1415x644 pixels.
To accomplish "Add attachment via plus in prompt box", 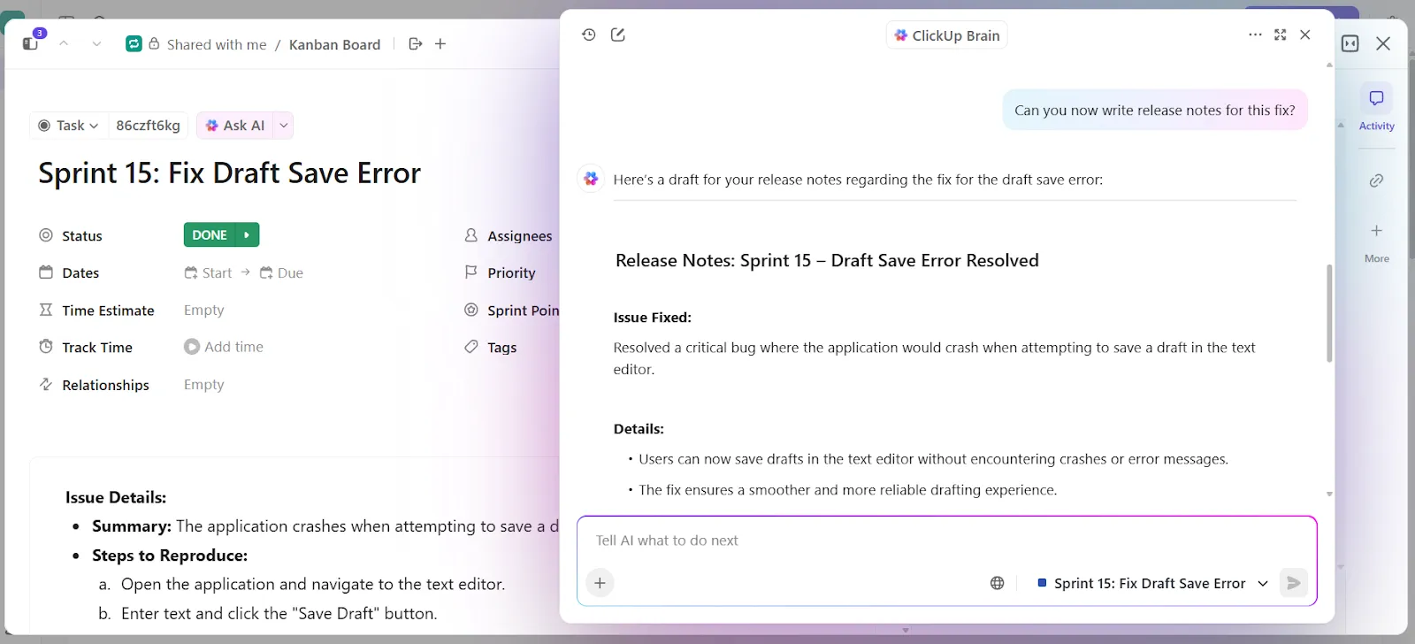I will (600, 583).
